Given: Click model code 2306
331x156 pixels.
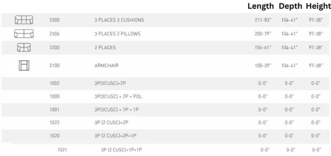Looking at the screenshot, I should pos(55,34).
